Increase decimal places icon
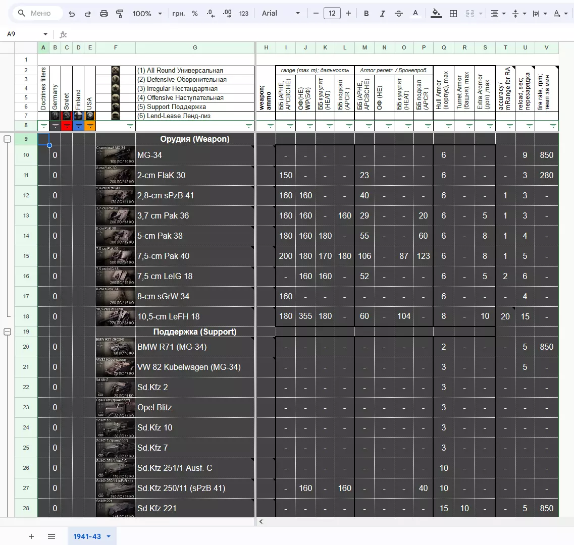The width and height of the screenshot is (574, 545). coord(227,14)
